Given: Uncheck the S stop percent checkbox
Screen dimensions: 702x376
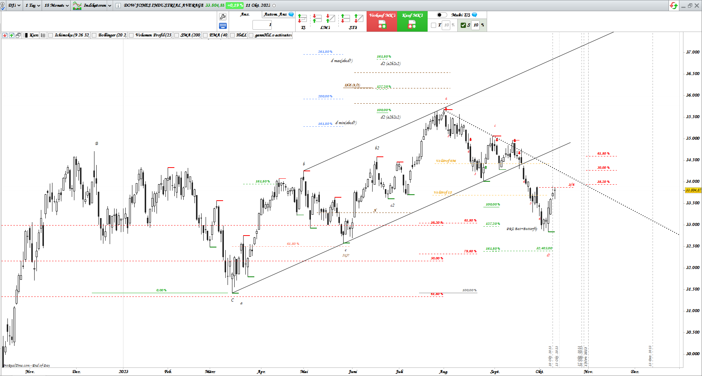Looking at the screenshot, I should tap(463, 25).
